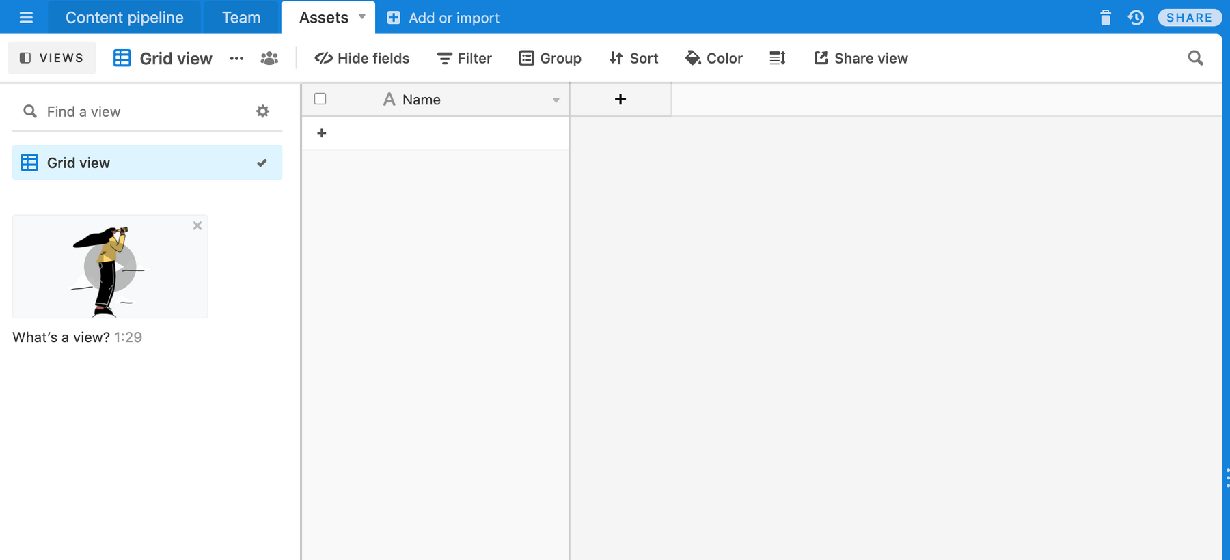
Task: Open the base history icon
Action: [1136, 18]
